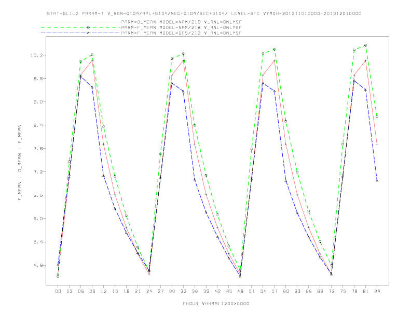411x317 pixels.
Task: Click the x-axis hour label 30
Action: coord(172,291)
